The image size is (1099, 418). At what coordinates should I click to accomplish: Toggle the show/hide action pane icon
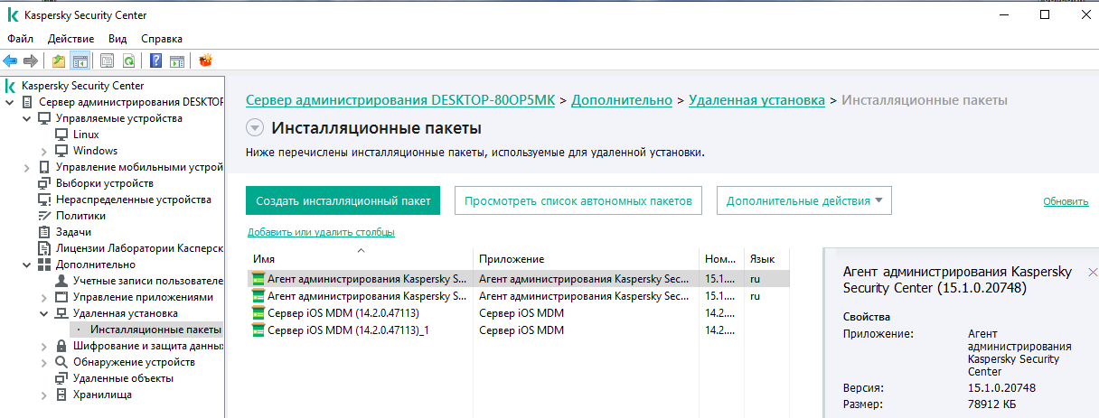pyautogui.click(x=177, y=61)
